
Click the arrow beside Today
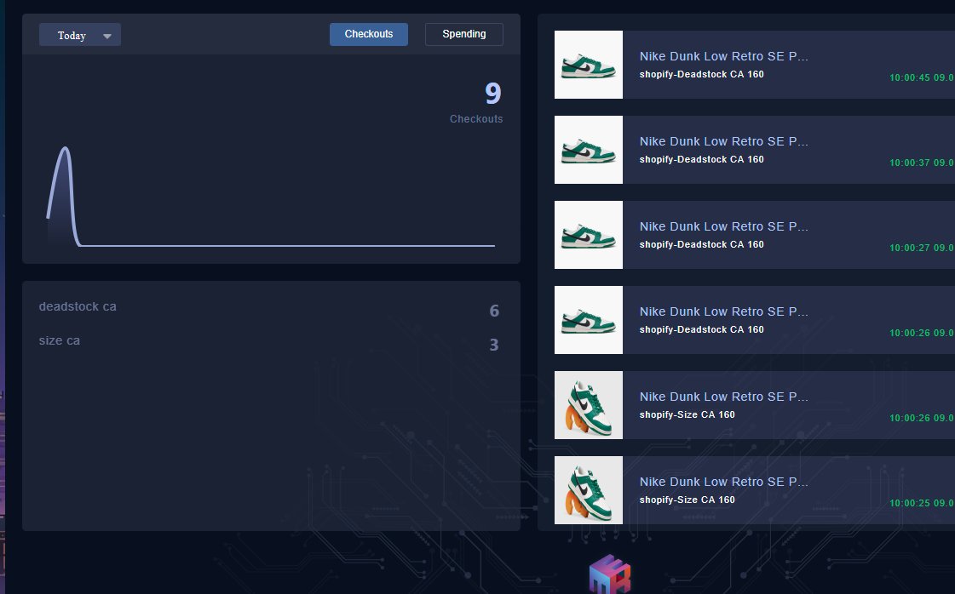(107, 36)
